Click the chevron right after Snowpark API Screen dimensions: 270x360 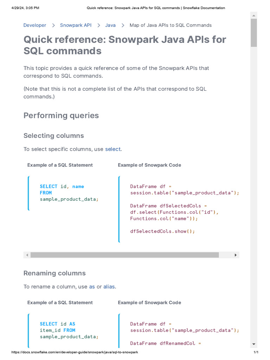point(99,25)
